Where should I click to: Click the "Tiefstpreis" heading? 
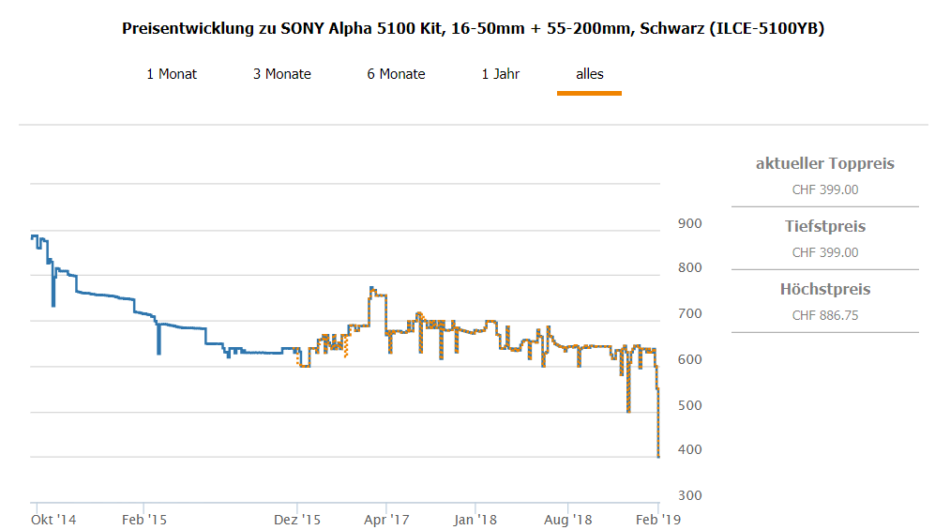(825, 227)
